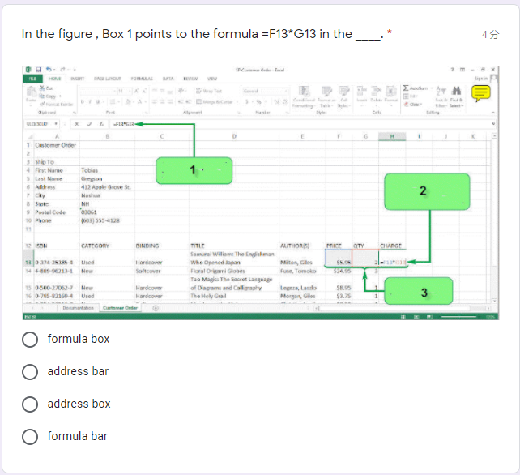Click the Merge & Center button
Viewport: 520px width, 475px height.
pos(215,101)
